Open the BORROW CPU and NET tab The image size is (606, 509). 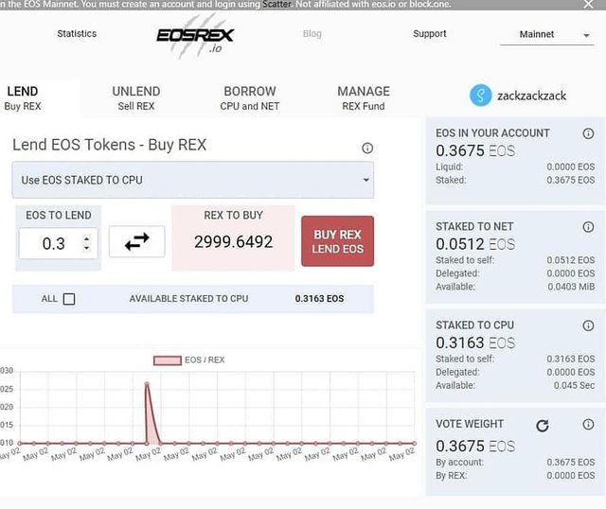[x=250, y=98]
